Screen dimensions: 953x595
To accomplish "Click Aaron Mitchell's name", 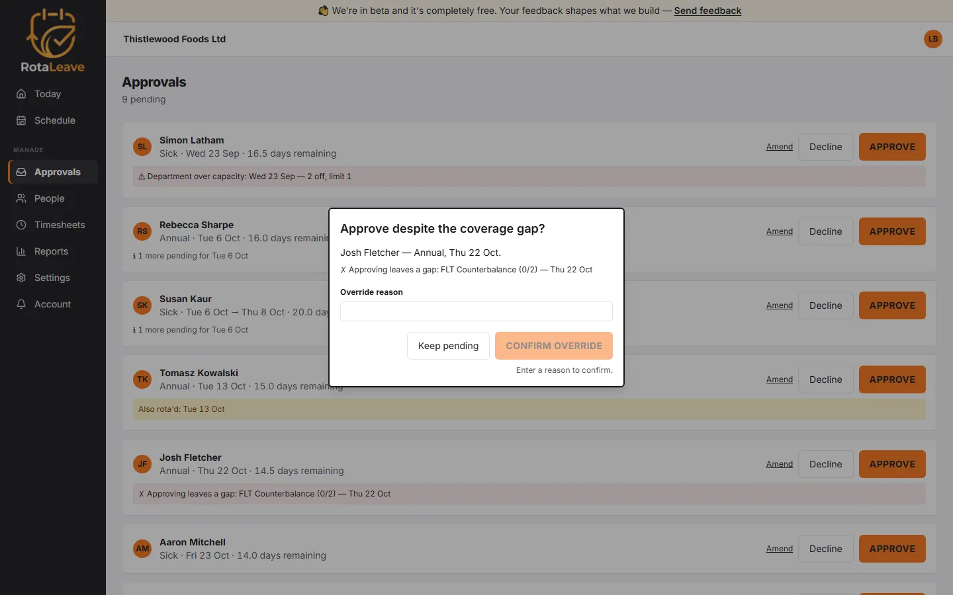I will click(x=193, y=542).
